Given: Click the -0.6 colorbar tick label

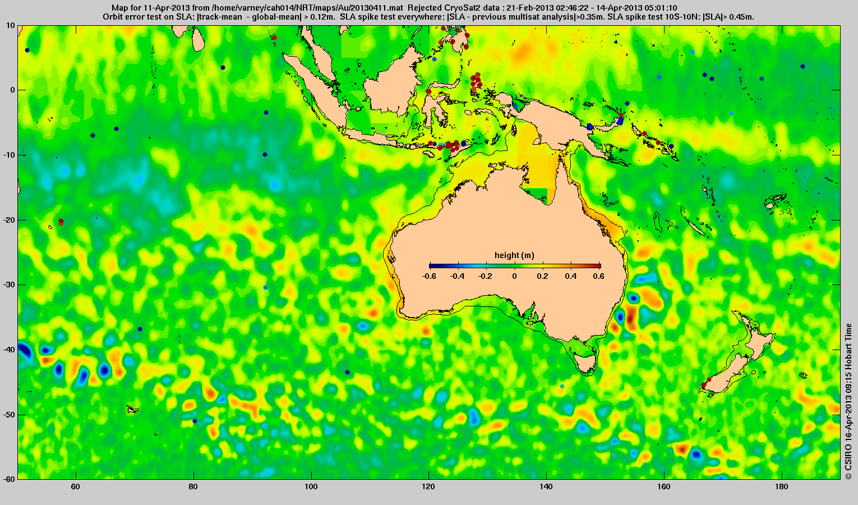Looking at the screenshot, I should click(429, 276).
